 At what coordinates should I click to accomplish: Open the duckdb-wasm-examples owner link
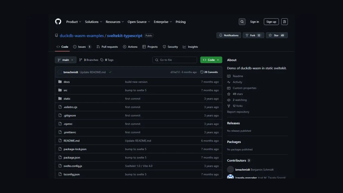coord(82,36)
